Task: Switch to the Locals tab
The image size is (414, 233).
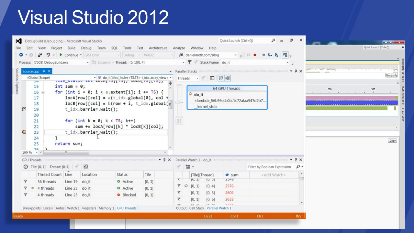Action: click(48, 208)
